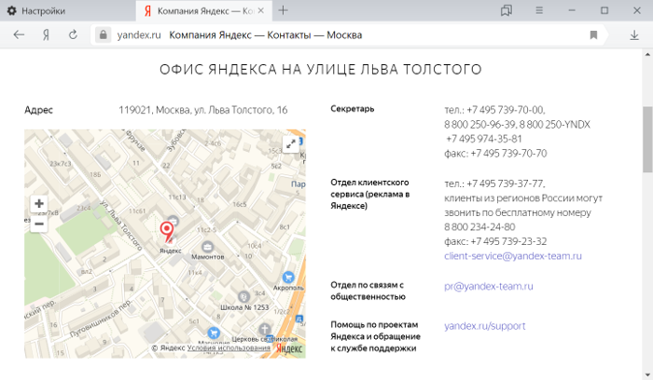Minimize the browser window

coord(572,10)
